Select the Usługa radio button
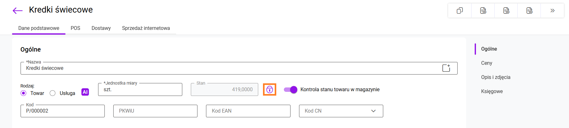Screen dimensions: 569x128 (53, 93)
